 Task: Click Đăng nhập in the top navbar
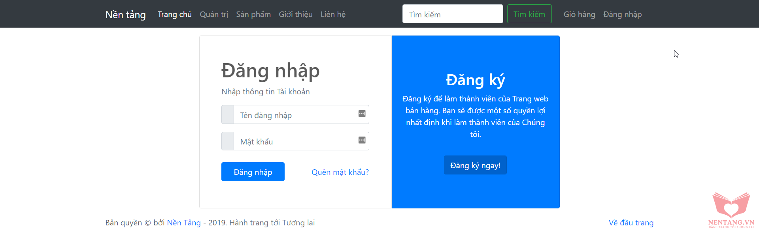pos(622,14)
